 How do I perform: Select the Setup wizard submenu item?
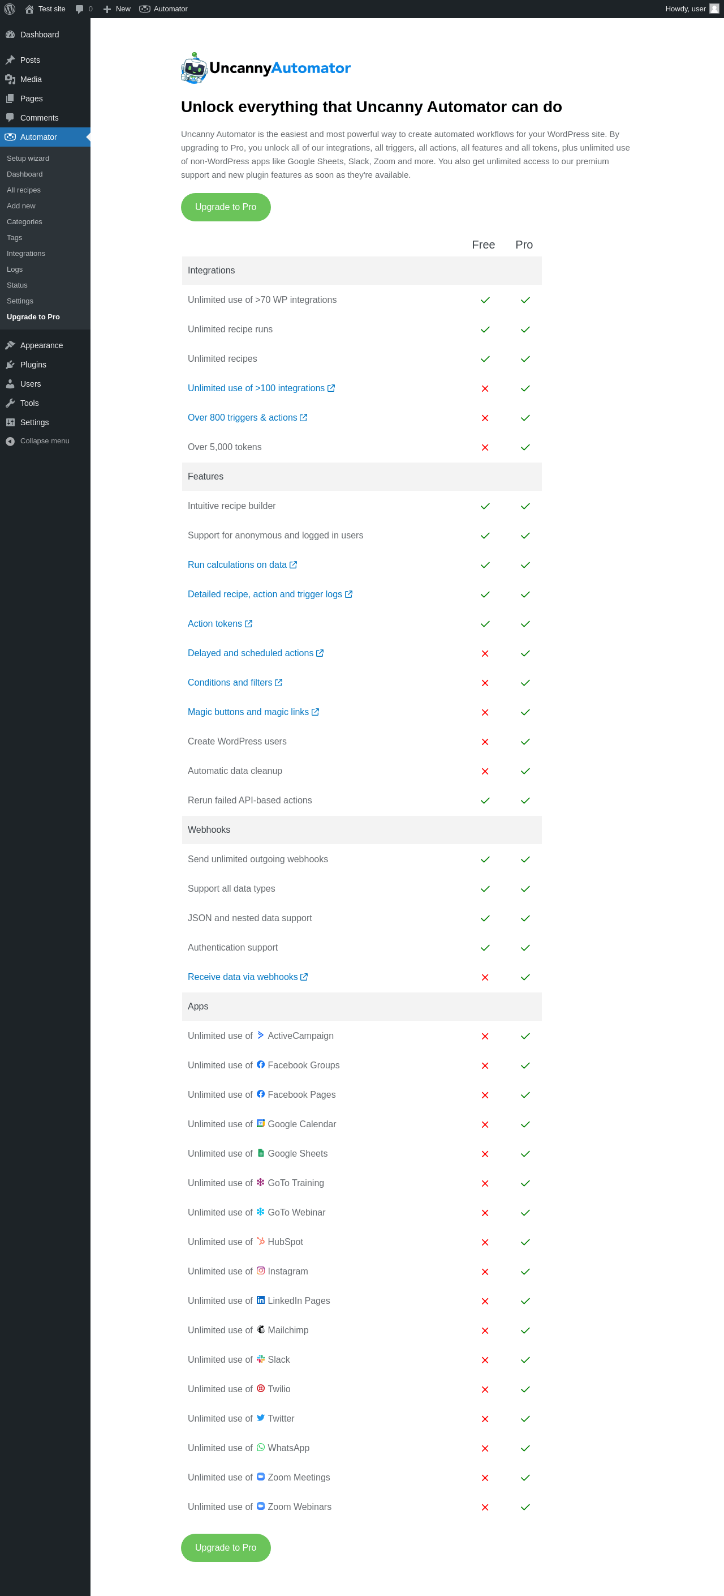(x=28, y=158)
